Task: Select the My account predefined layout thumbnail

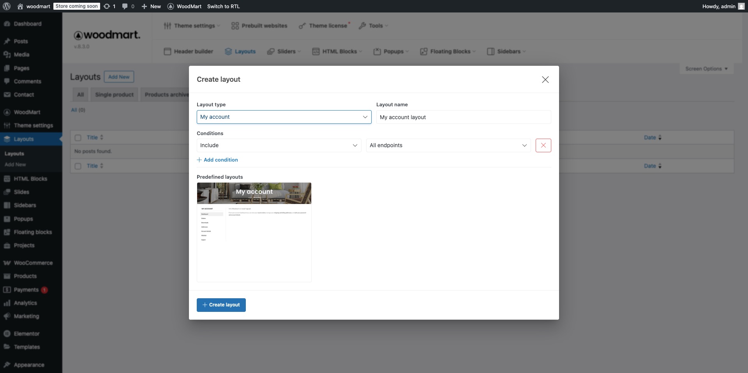Action: (x=254, y=232)
